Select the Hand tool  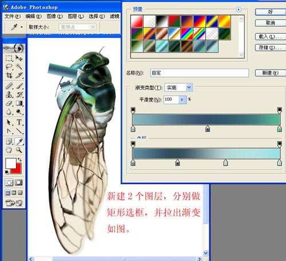(x=9, y=150)
